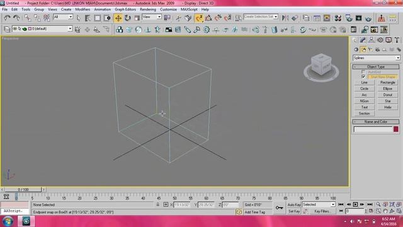
Task: Open the Selected key filter dropdown
Action: click(319, 204)
